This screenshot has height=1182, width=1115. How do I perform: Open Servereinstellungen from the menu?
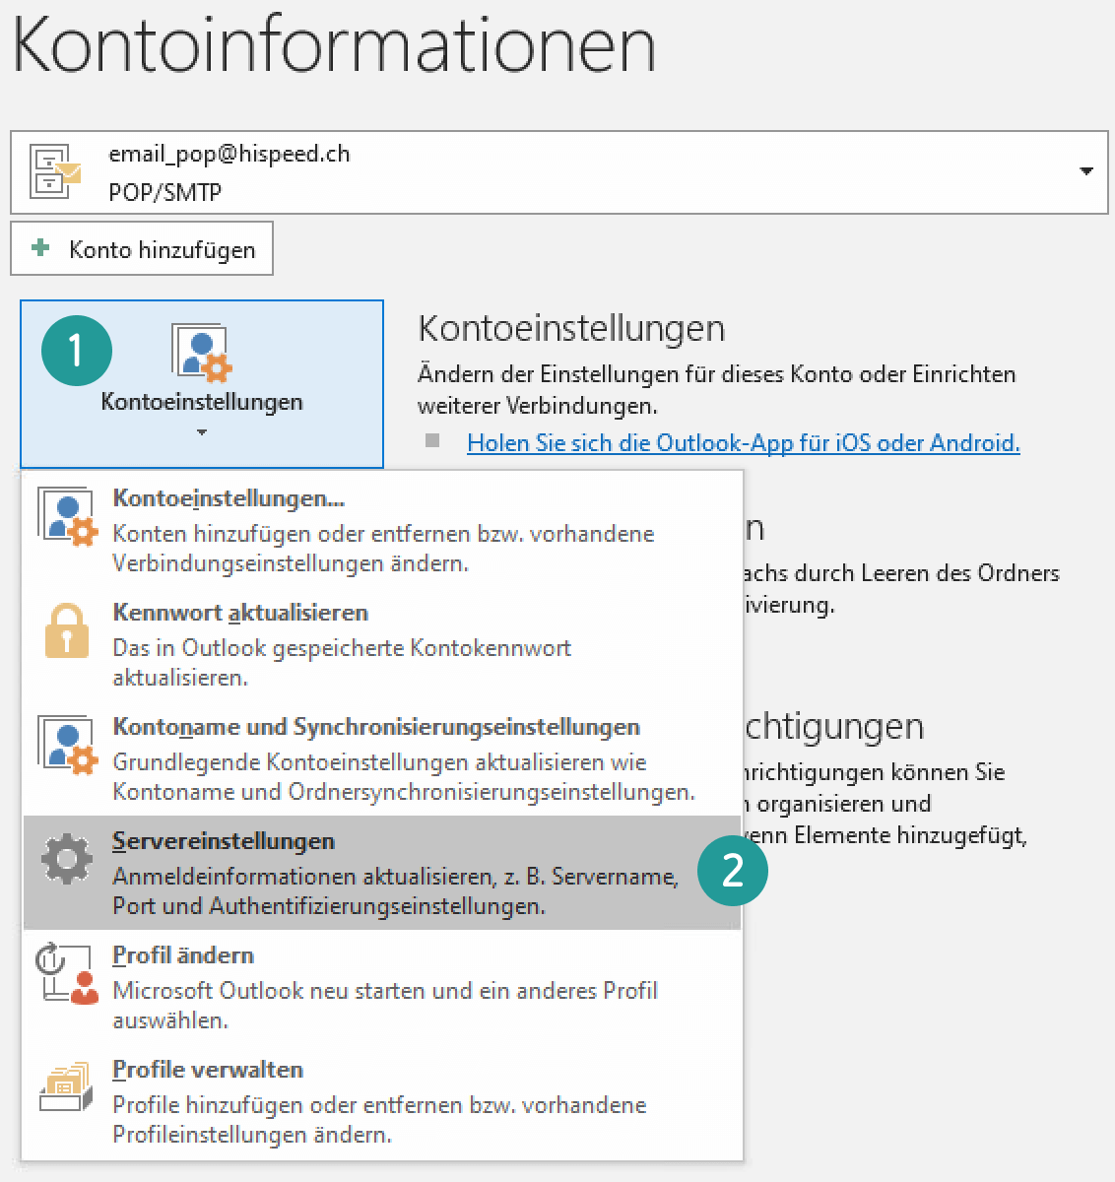pyautogui.click(x=382, y=873)
